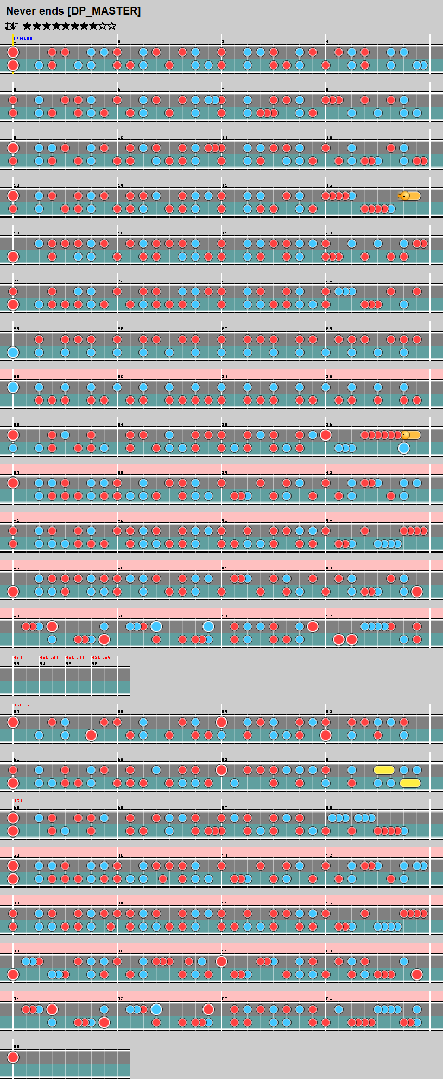Screen dimensions: 443x1079
Task: Click the measure 85 number marker
Action: point(16,1047)
